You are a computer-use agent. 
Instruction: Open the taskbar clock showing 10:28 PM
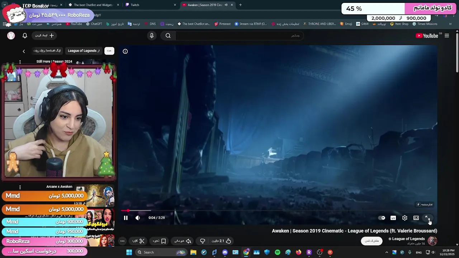click(448, 252)
